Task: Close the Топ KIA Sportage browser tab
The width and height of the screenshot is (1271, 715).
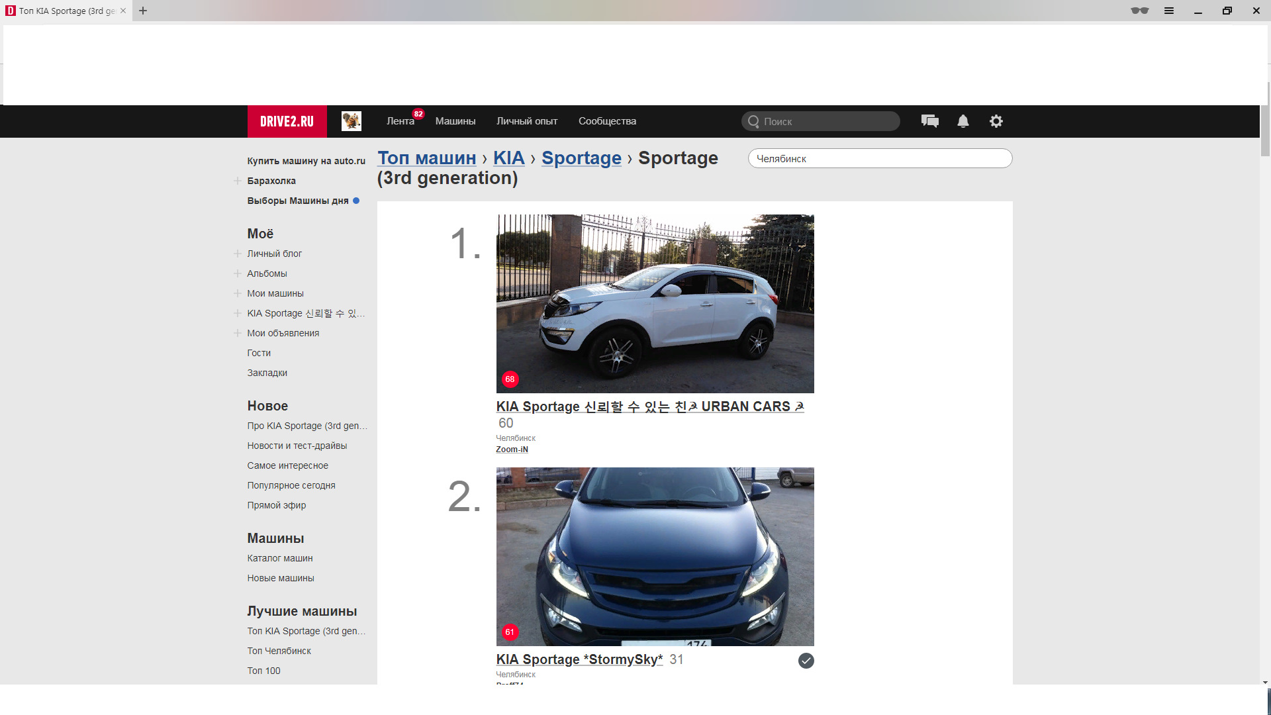Action: pyautogui.click(x=123, y=11)
